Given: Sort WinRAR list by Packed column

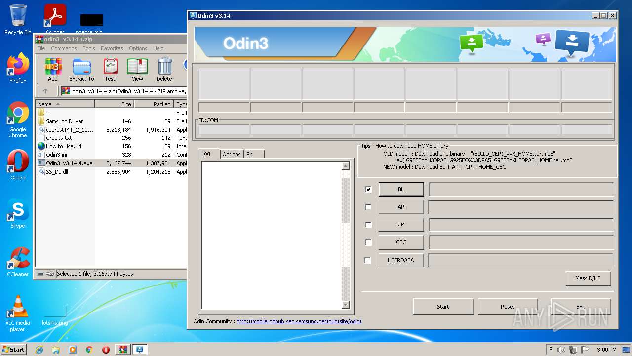Looking at the screenshot, I should [x=154, y=104].
